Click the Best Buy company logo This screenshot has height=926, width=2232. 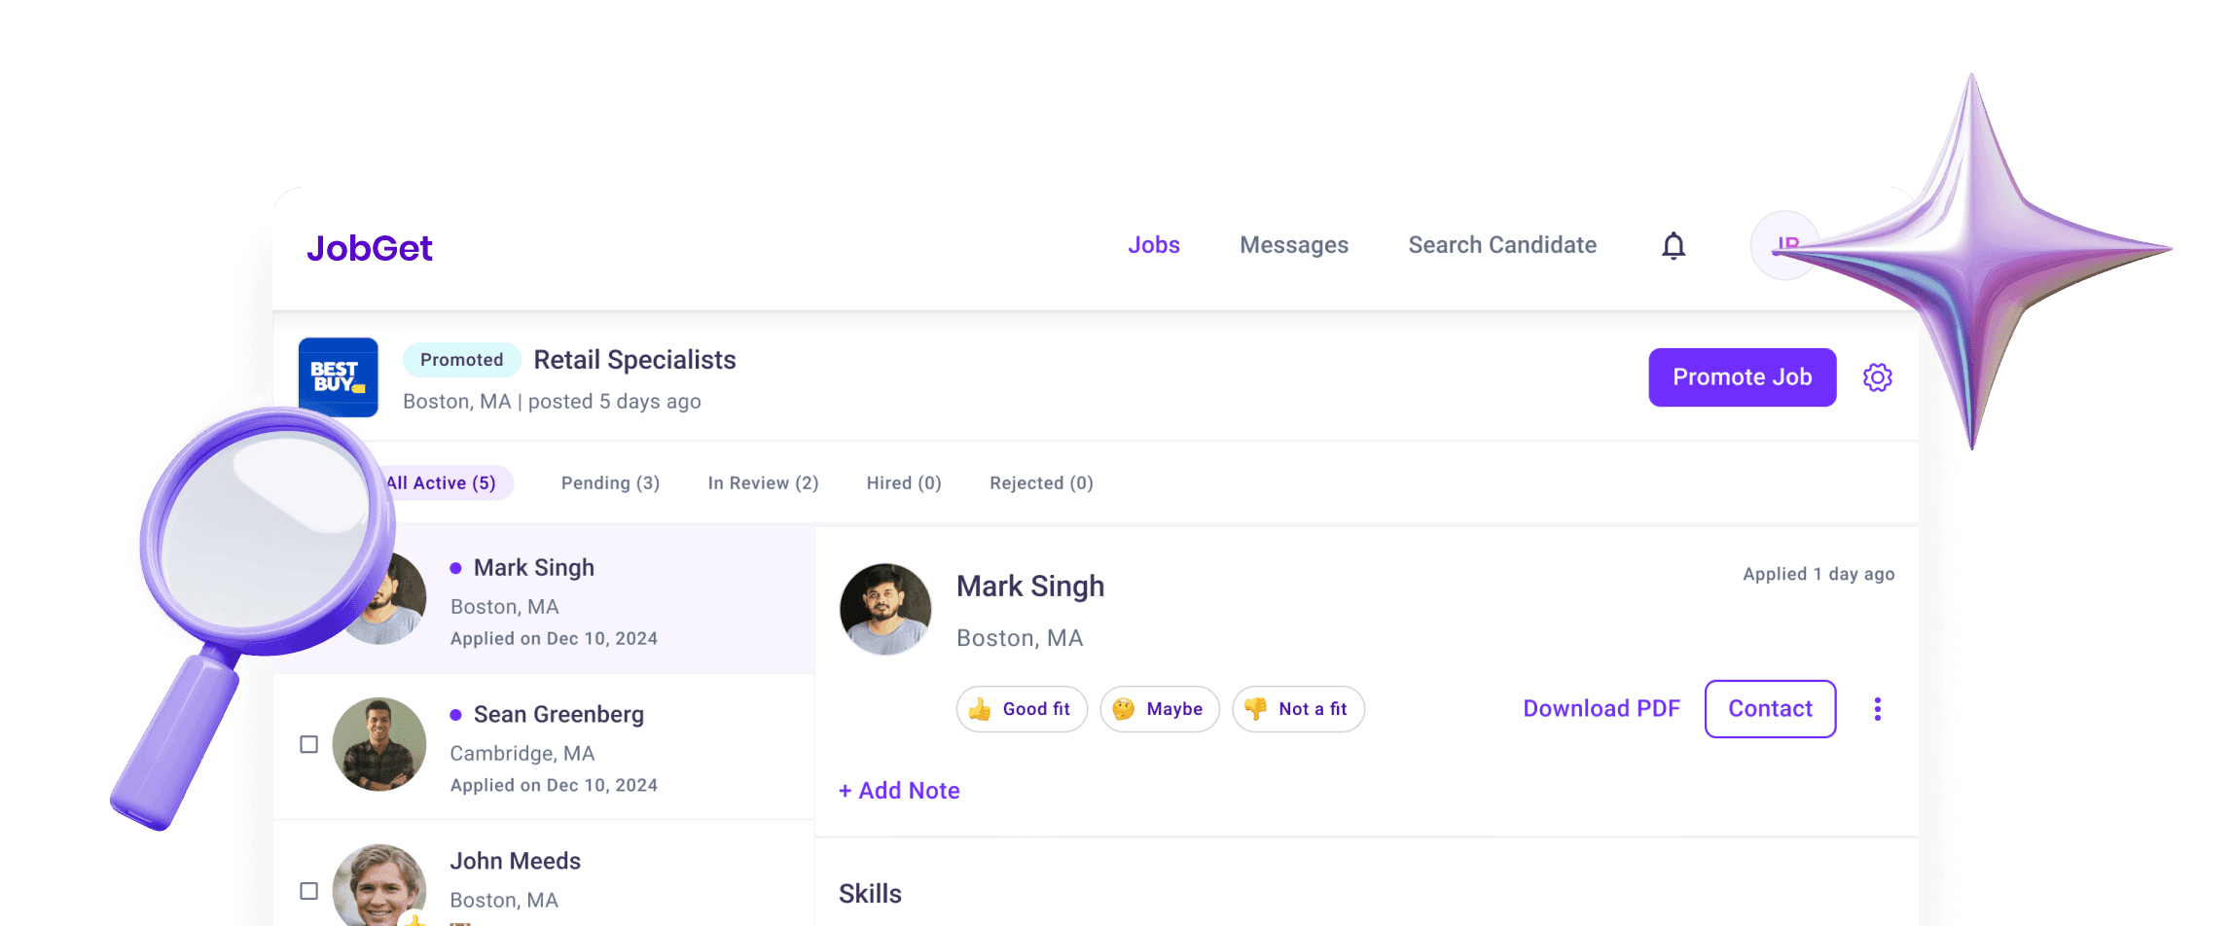pyautogui.click(x=338, y=377)
